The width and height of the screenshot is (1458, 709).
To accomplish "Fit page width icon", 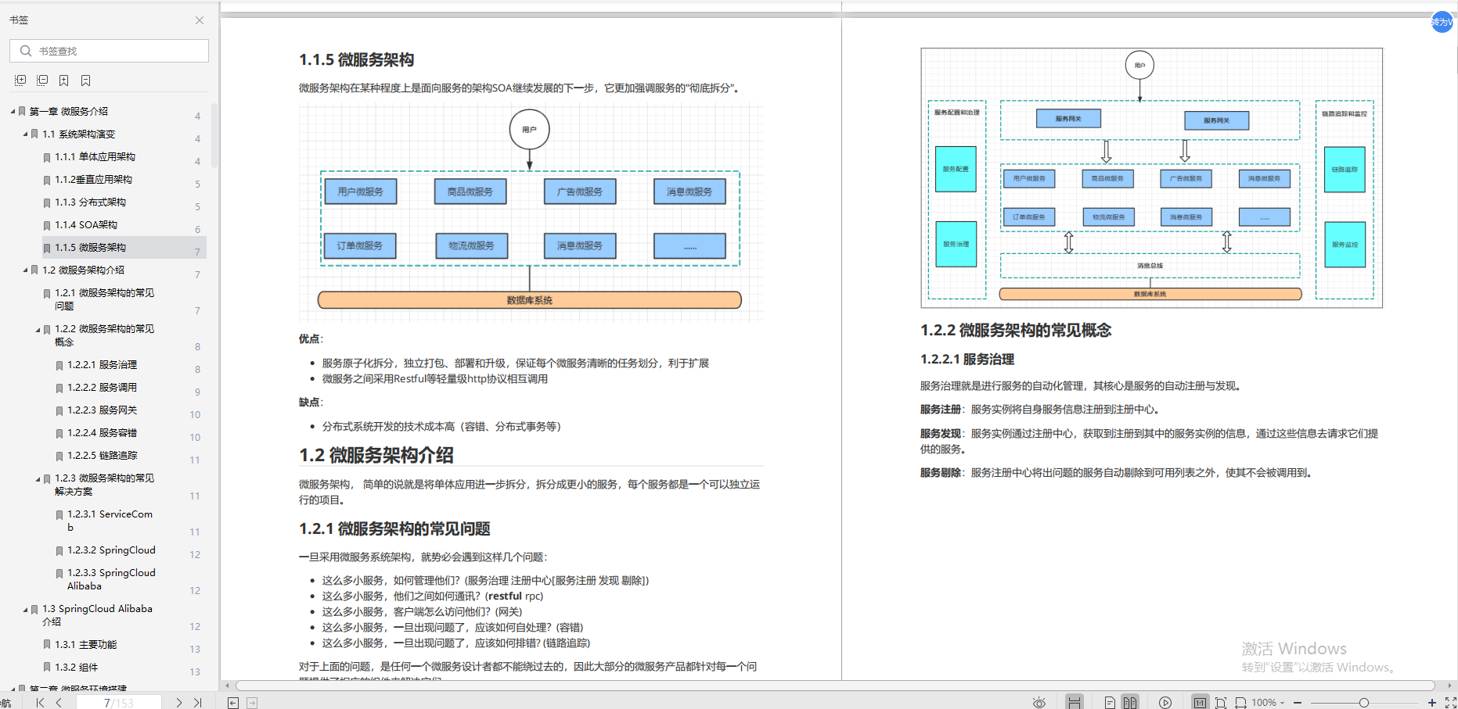I will pos(1241,703).
